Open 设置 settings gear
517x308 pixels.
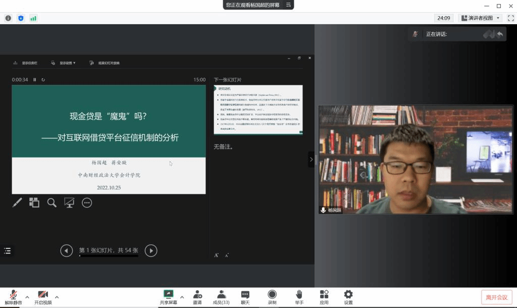tap(348, 294)
